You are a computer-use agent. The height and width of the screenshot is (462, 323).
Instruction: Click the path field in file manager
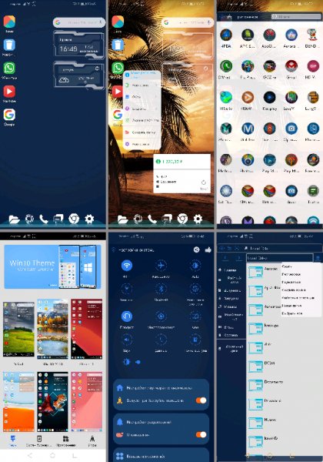coord(279,258)
